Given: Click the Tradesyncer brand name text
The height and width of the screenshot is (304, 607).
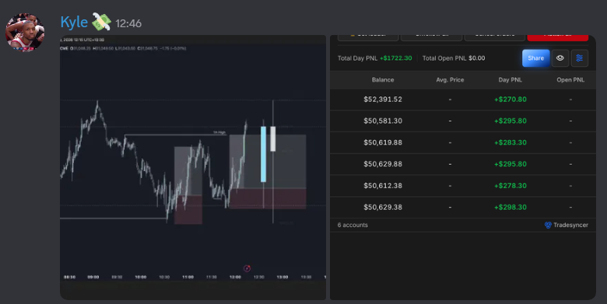Looking at the screenshot, I should [570, 225].
